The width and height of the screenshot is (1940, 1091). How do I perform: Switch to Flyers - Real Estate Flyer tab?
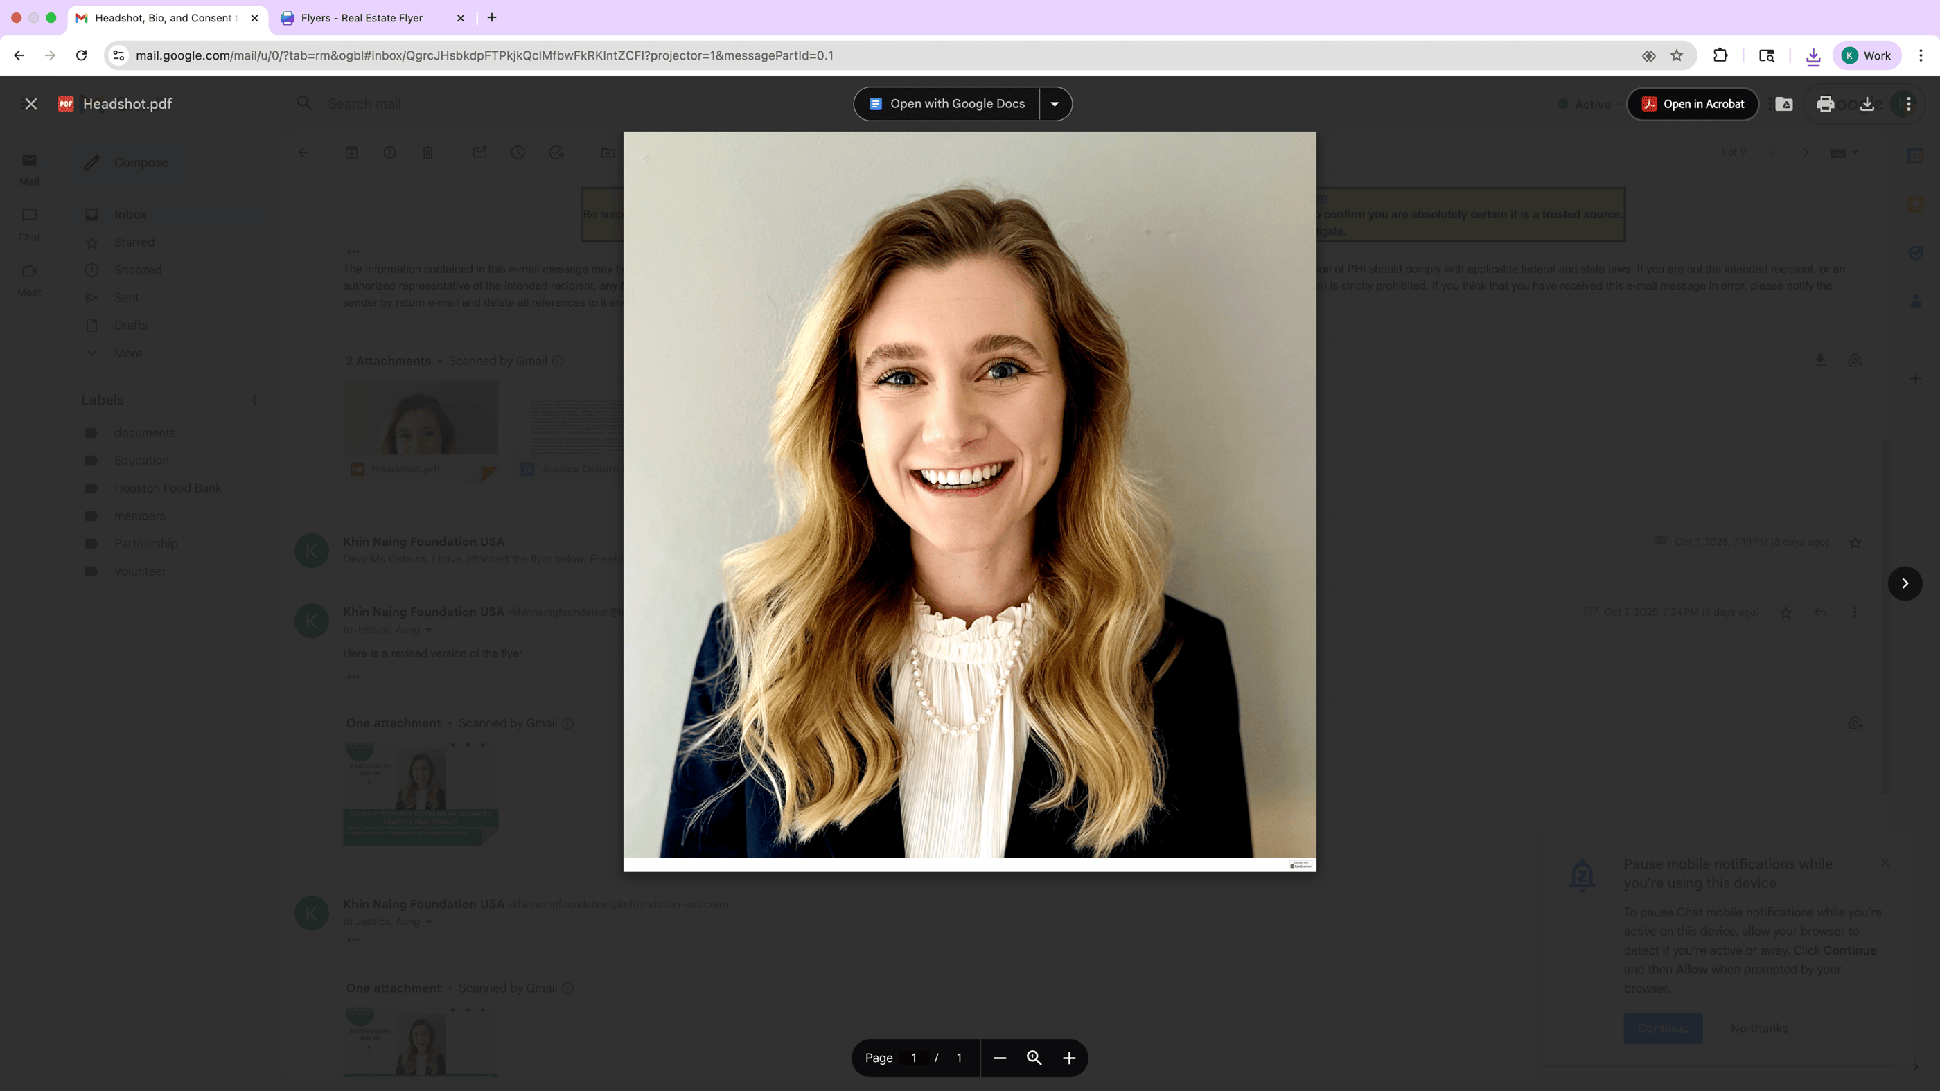coord(362,18)
